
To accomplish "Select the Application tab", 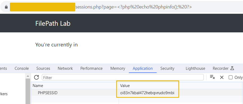I will (143, 68).
